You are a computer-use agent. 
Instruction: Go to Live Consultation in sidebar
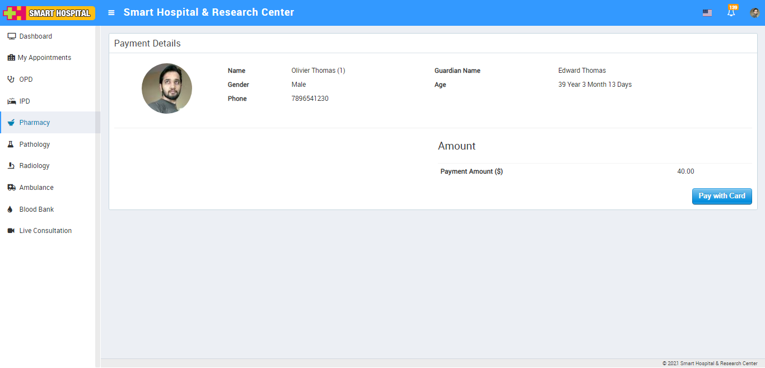[x=45, y=231]
